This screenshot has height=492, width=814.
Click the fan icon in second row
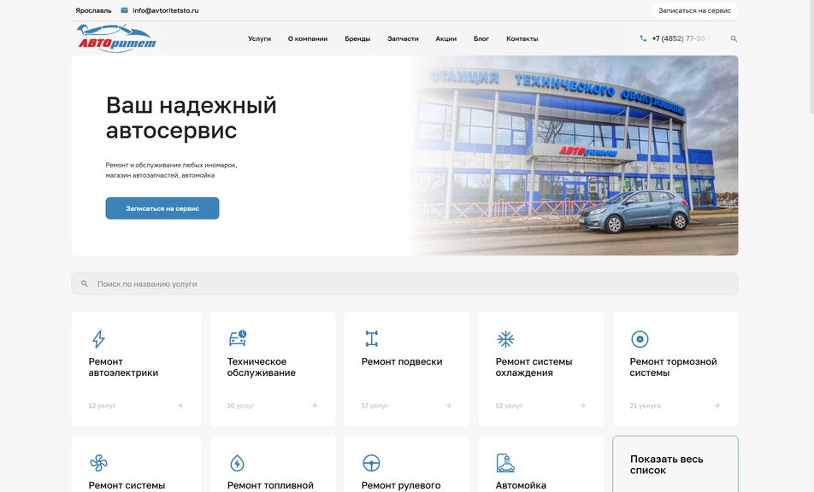pos(98,462)
